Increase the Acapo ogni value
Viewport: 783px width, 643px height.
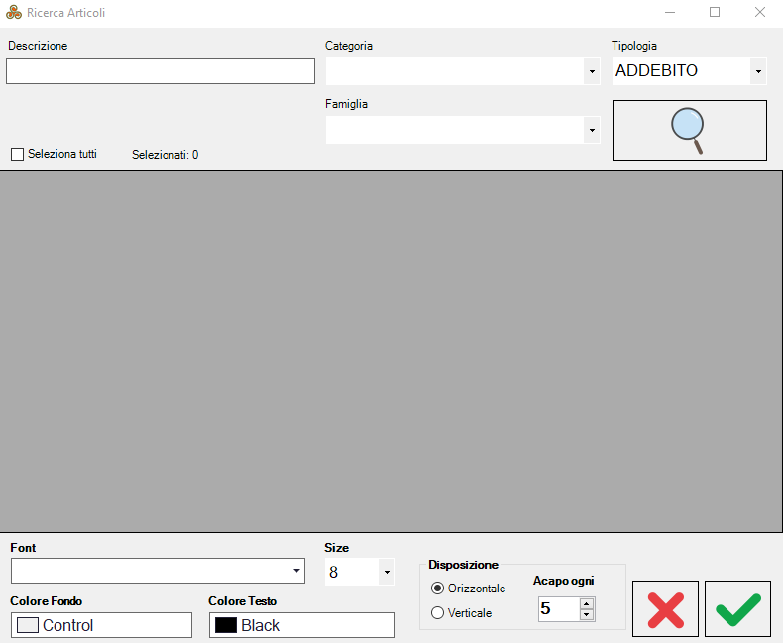[x=587, y=603]
